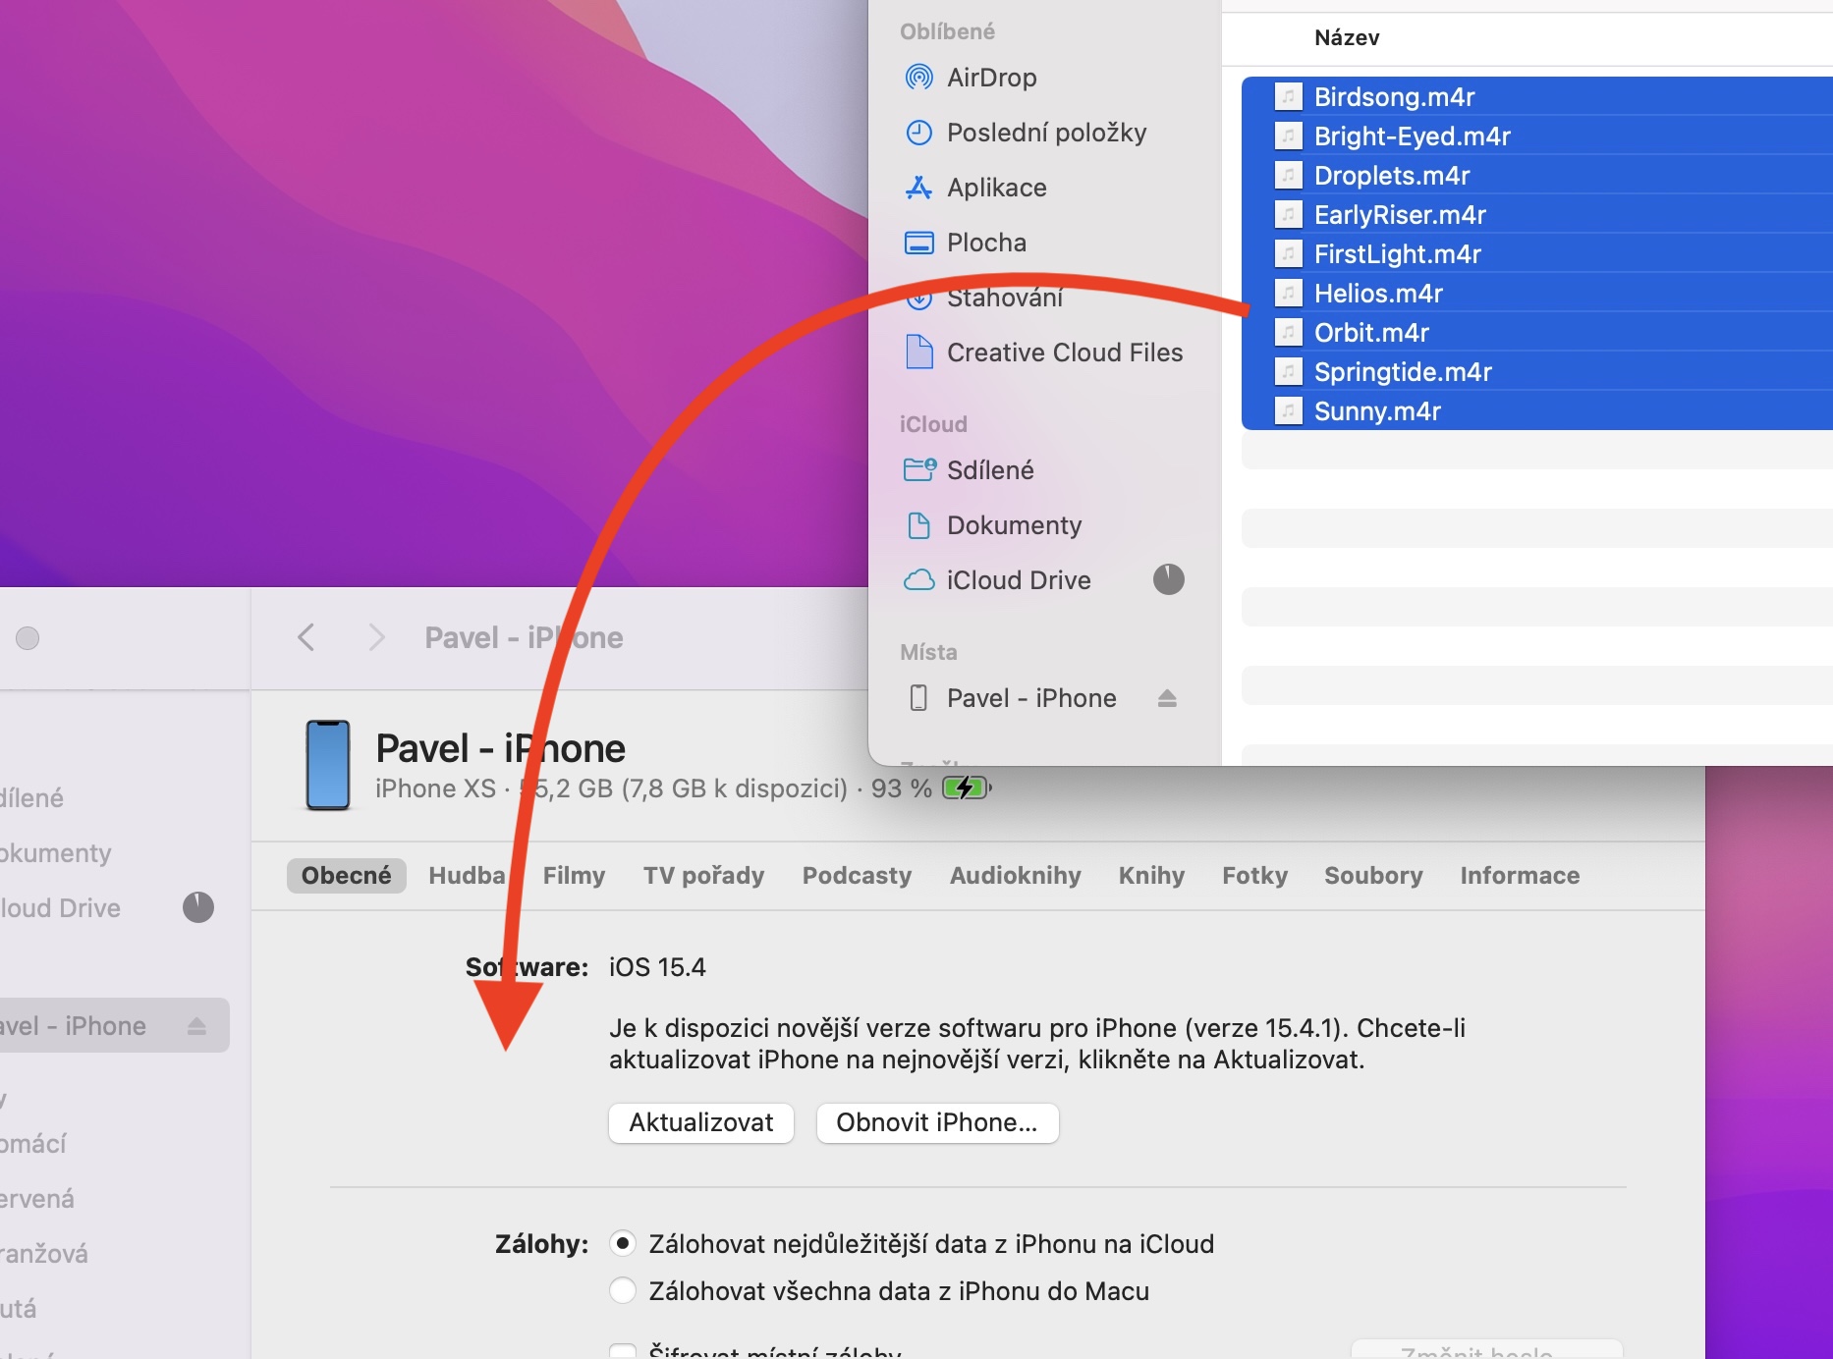Screen dimensions: 1833x1359
Task: Select the Birdsong.m4r file name
Action: click(x=1395, y=96)
